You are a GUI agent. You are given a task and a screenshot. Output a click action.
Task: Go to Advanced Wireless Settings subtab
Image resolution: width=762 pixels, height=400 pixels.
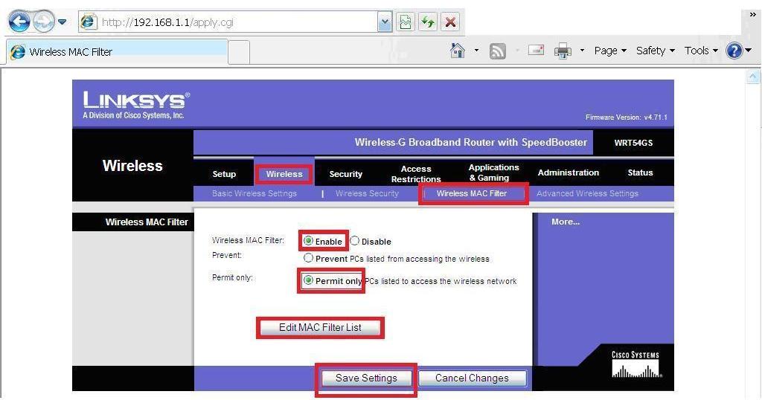click(587, 193)
